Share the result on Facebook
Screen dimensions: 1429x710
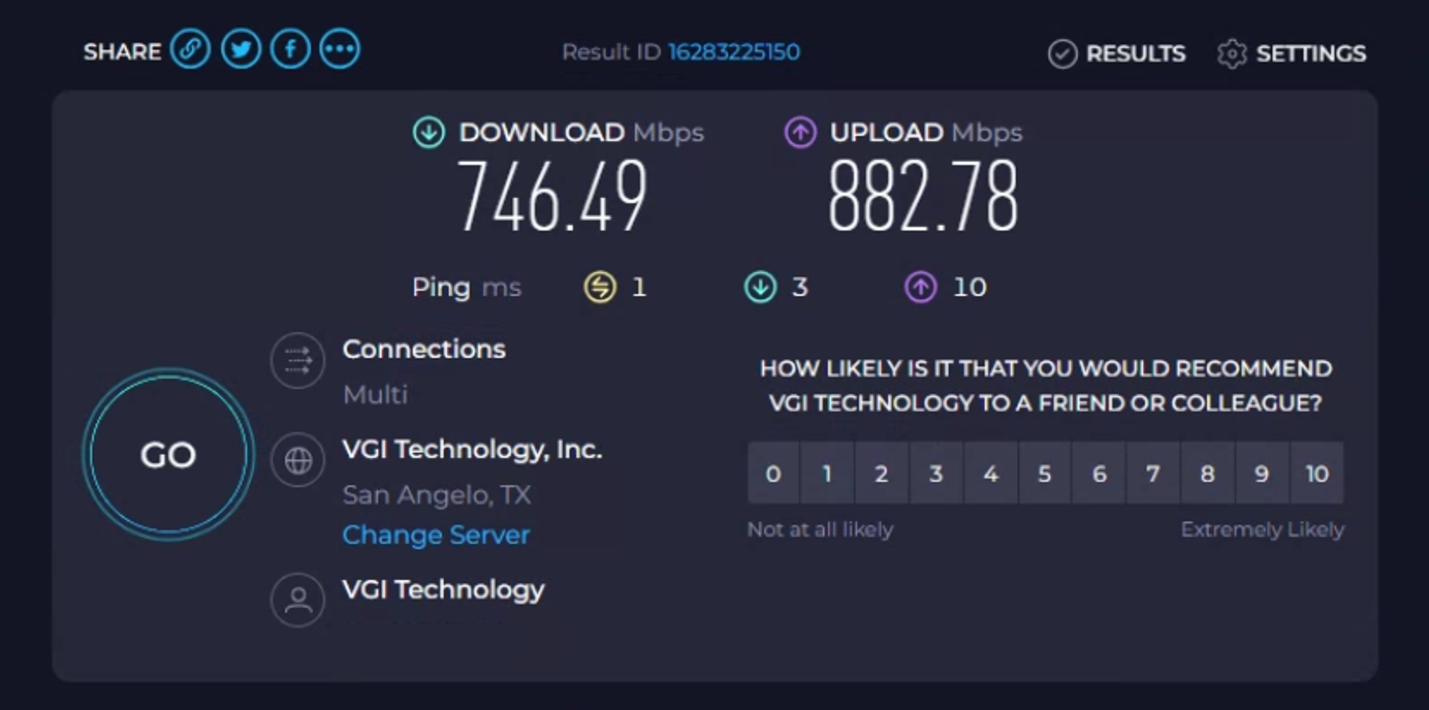click(x=290, y=49)
